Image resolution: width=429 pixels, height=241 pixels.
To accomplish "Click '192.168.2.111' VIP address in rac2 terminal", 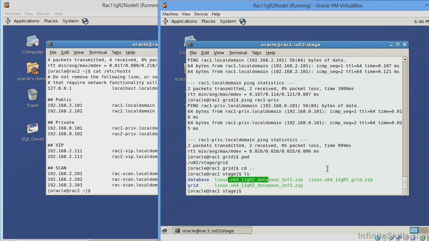I will (65, 151).
